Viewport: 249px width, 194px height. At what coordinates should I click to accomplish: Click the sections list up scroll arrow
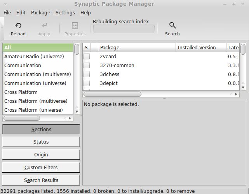(x=77, y=107)
